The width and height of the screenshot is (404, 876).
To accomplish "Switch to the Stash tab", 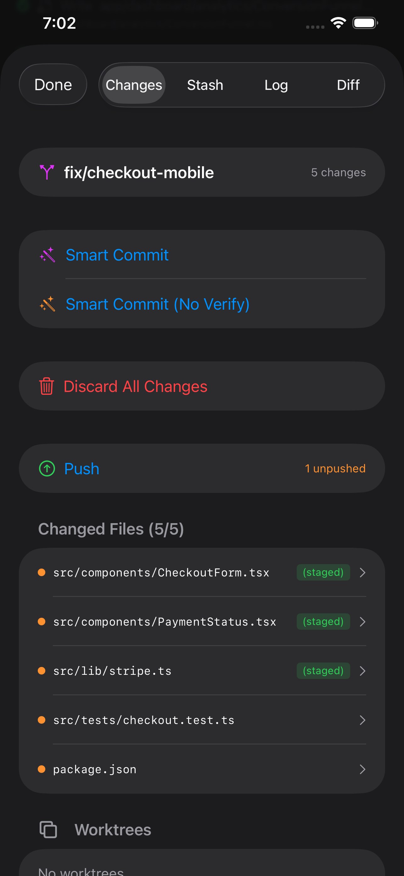I will tap(205, 85).
